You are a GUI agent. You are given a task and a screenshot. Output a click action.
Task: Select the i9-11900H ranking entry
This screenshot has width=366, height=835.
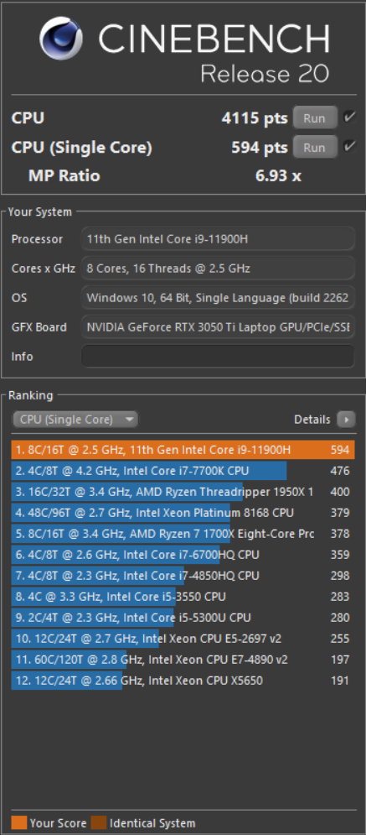[x=183, y=450]
